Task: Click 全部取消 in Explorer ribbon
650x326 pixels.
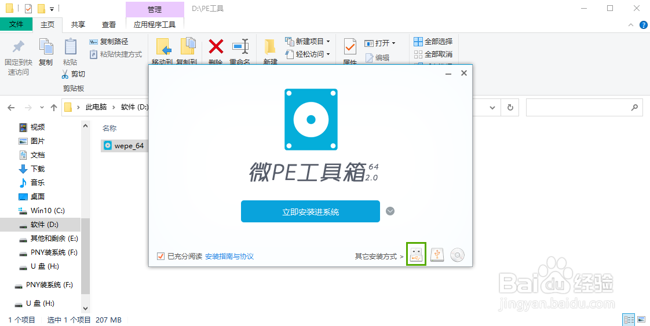Action: 433,54
